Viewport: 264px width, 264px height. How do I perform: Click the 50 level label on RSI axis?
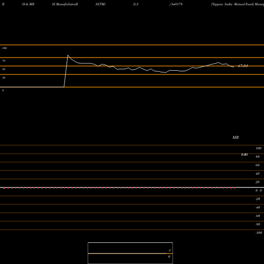[x=4, y=69]
